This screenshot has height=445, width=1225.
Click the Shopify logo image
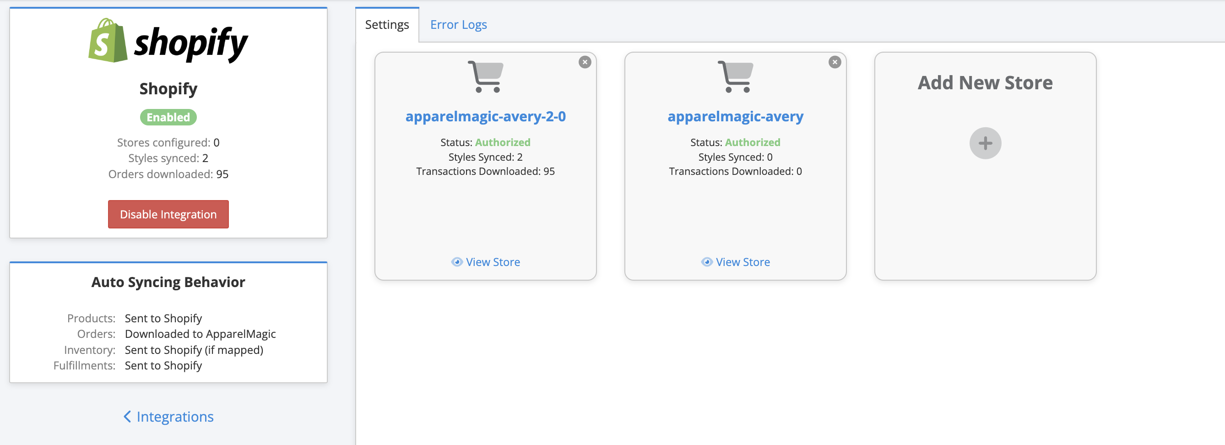point(168,41)
